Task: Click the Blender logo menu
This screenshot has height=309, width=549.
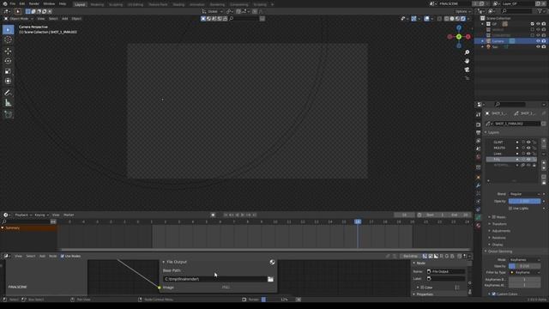Action: (5, 3)
